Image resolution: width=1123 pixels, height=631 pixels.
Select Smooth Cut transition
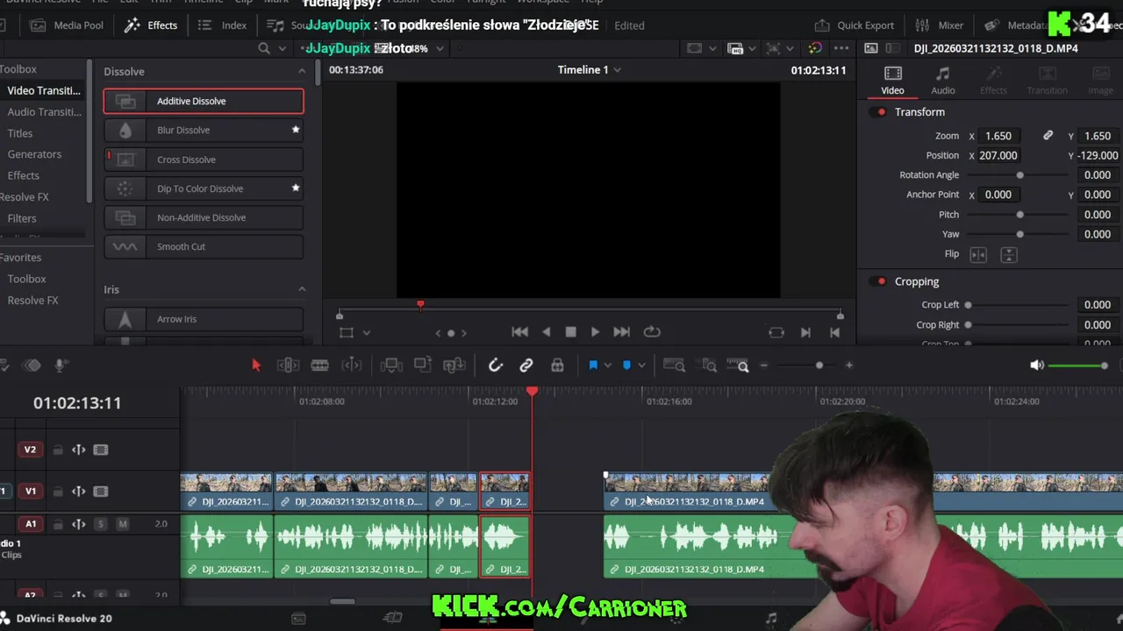click(204, 246)
